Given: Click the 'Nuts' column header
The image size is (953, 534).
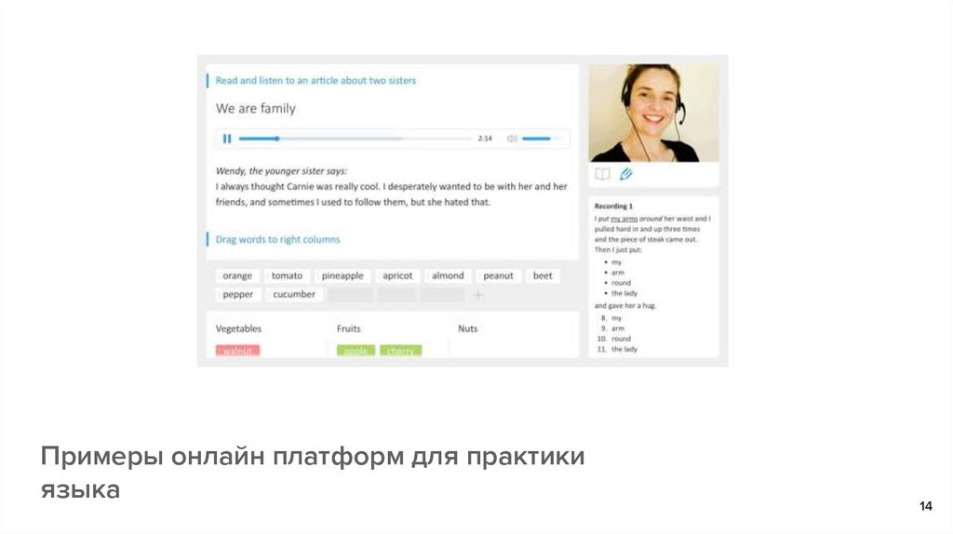Looking at the screenshot, I should (467, 328).
